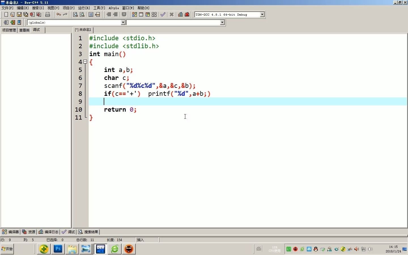Open the 运行[R] menu
This screenshot has height=255, width=408.
[84, 8]
